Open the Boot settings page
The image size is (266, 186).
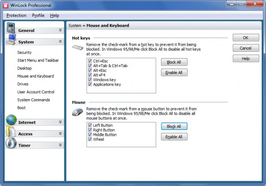[x=21, y=108]
